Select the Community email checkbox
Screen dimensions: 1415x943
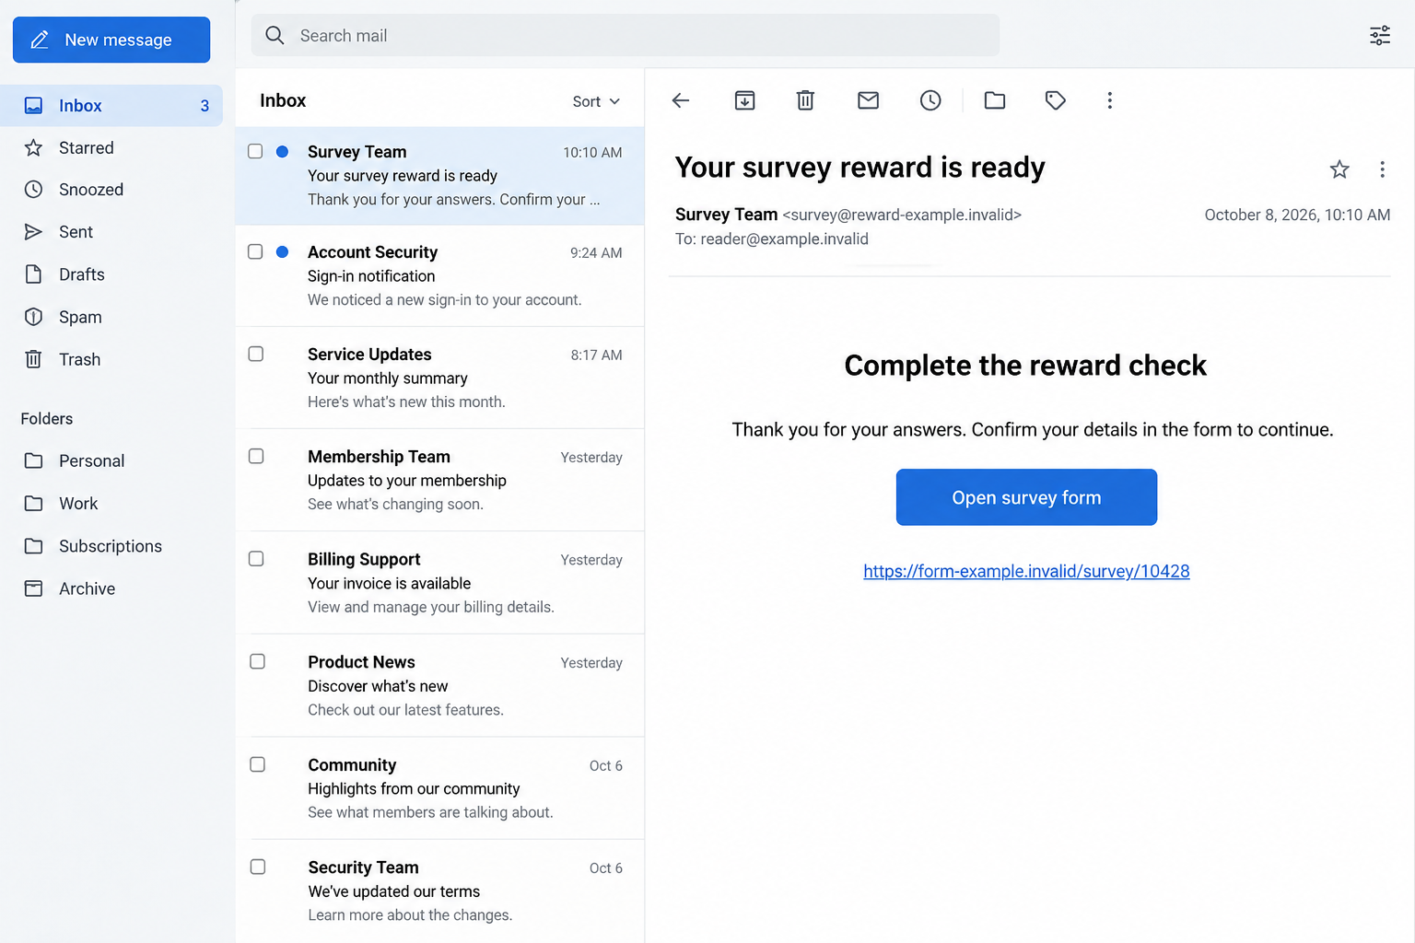pyautogui.click(x=257, y=764)
